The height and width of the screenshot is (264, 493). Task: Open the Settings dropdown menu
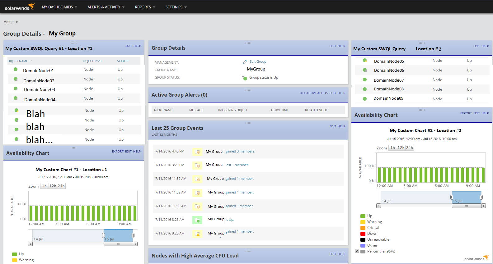point(176,7)
